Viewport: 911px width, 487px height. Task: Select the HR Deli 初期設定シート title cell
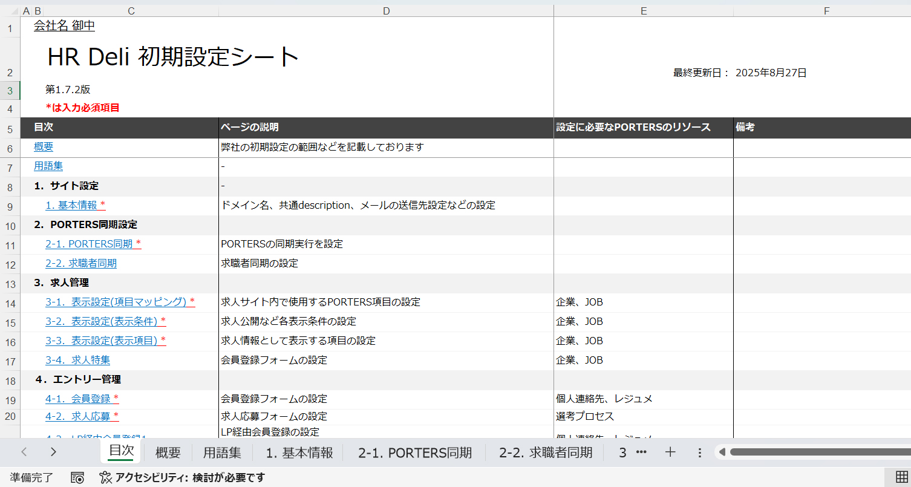pyautogui.click(x=173, y=57)
